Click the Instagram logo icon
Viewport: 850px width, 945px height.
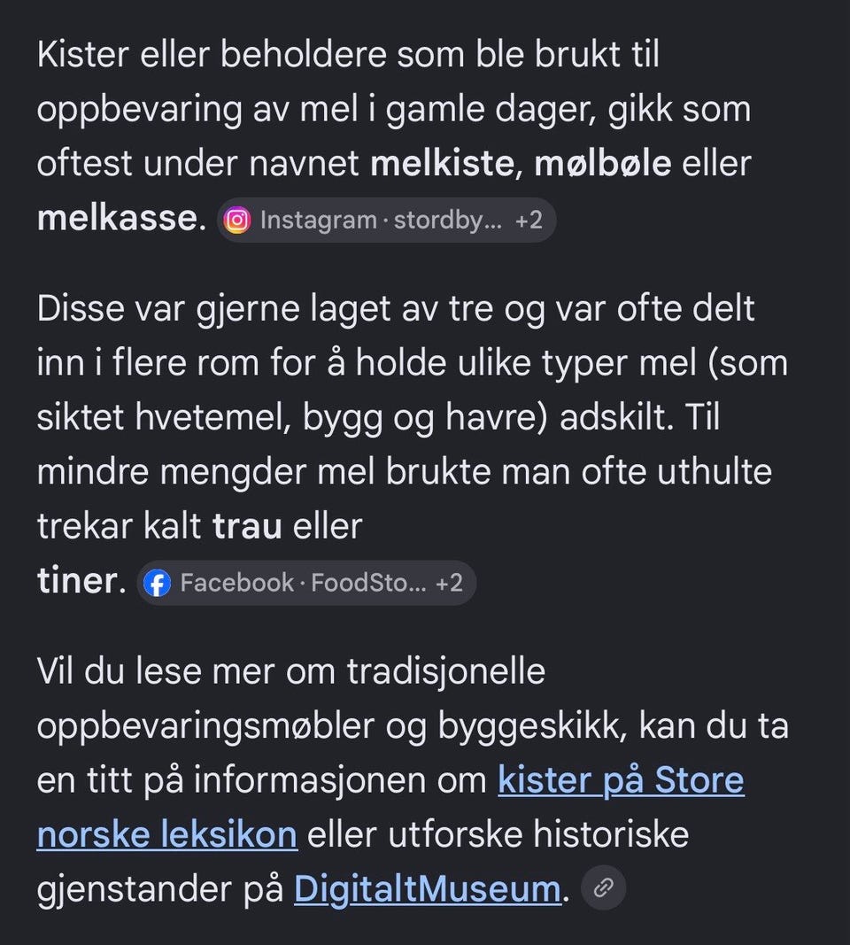(x=237, y=220)
